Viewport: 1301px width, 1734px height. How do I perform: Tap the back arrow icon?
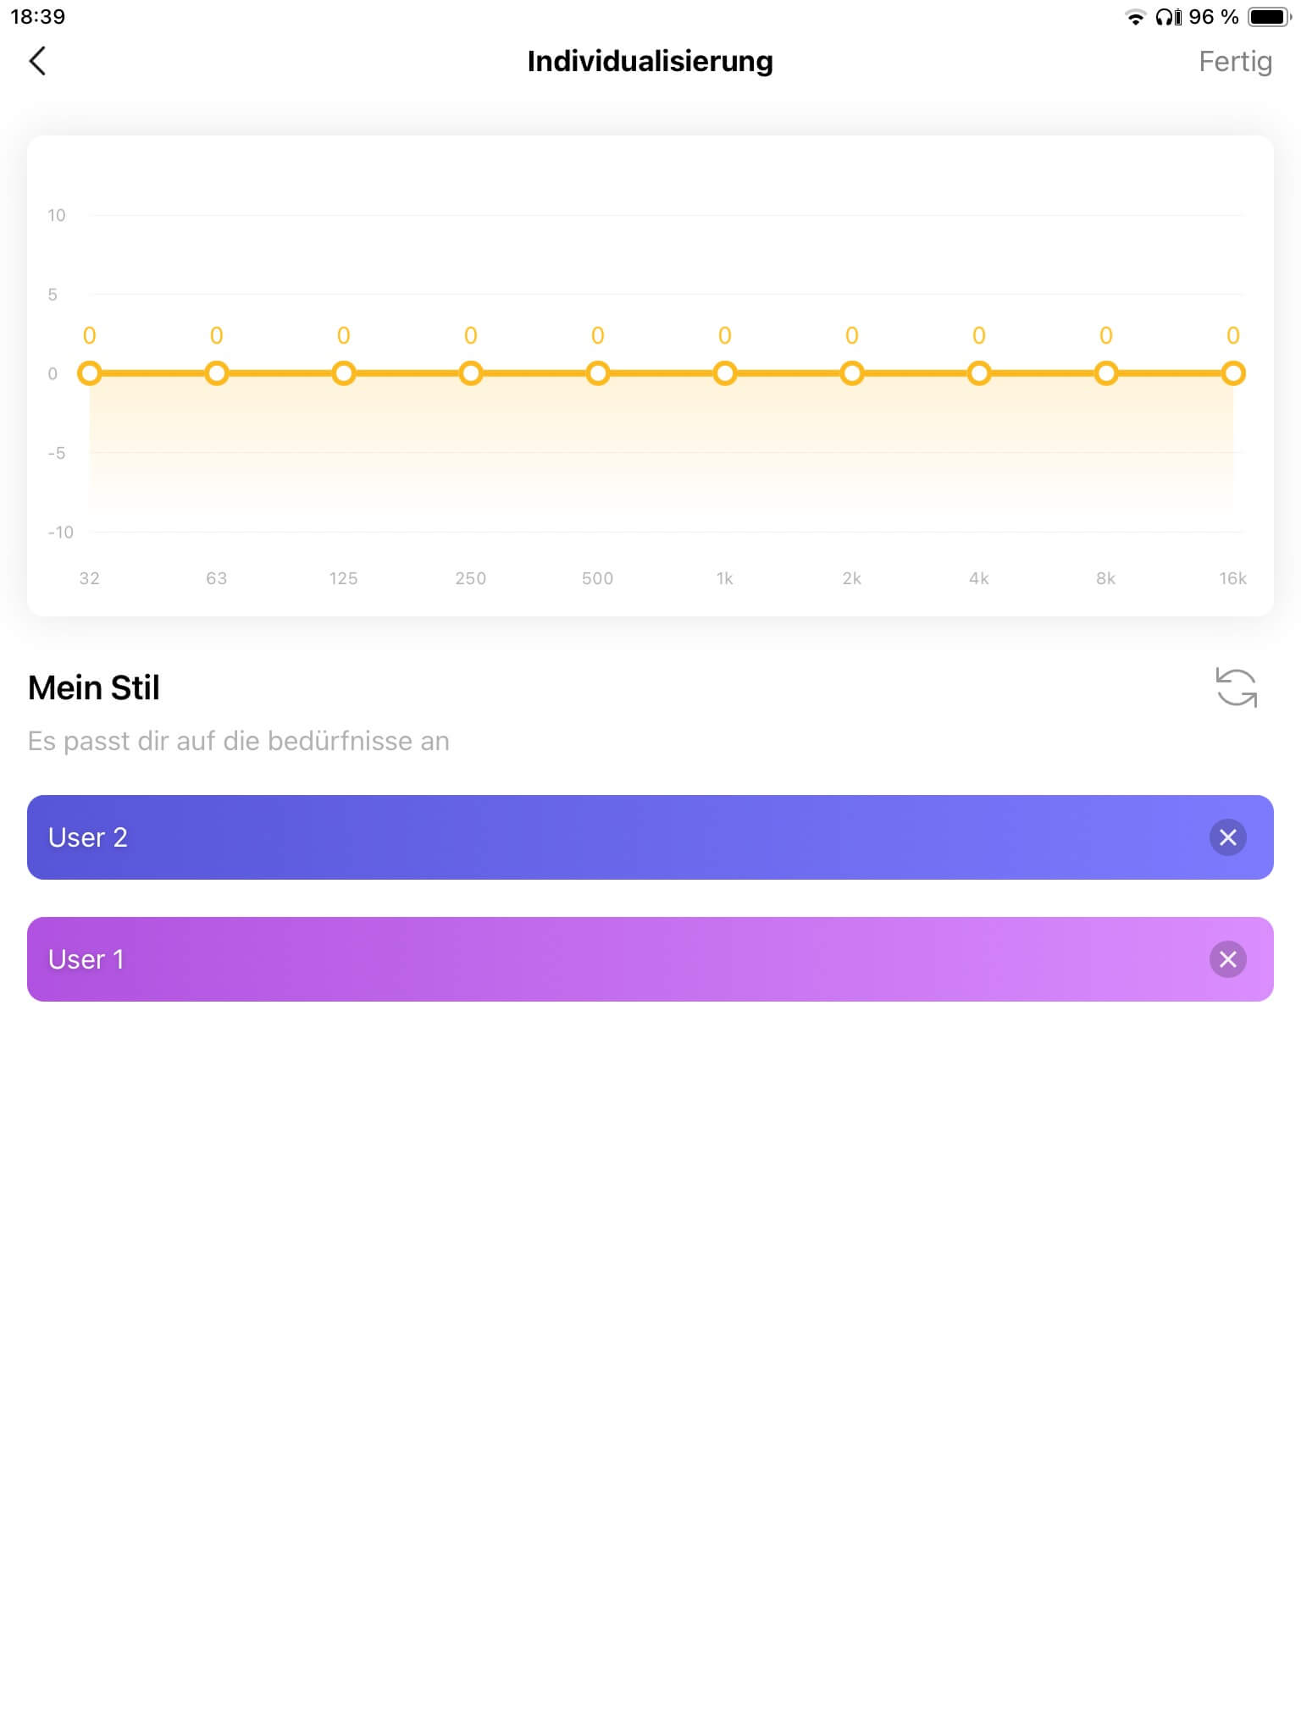tap(38, 61)
